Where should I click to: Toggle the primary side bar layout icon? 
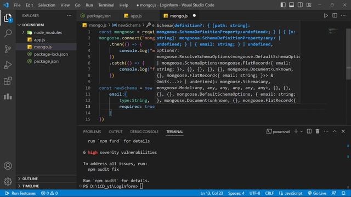pyautogui.click(x=283, y=5)
